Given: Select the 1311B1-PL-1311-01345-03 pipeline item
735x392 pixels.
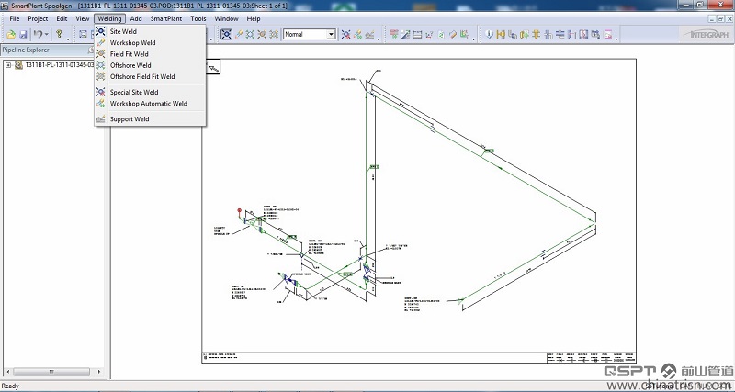Looking at the screenshot, I should pyautogui.click(x=57, y=65).
